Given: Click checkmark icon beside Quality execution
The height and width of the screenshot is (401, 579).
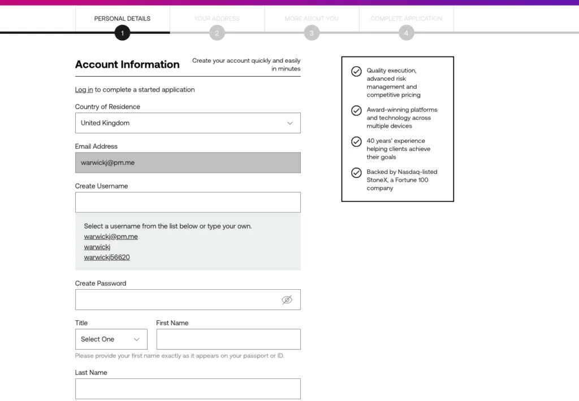Looking at the screenshot, I should click(356, 71).
